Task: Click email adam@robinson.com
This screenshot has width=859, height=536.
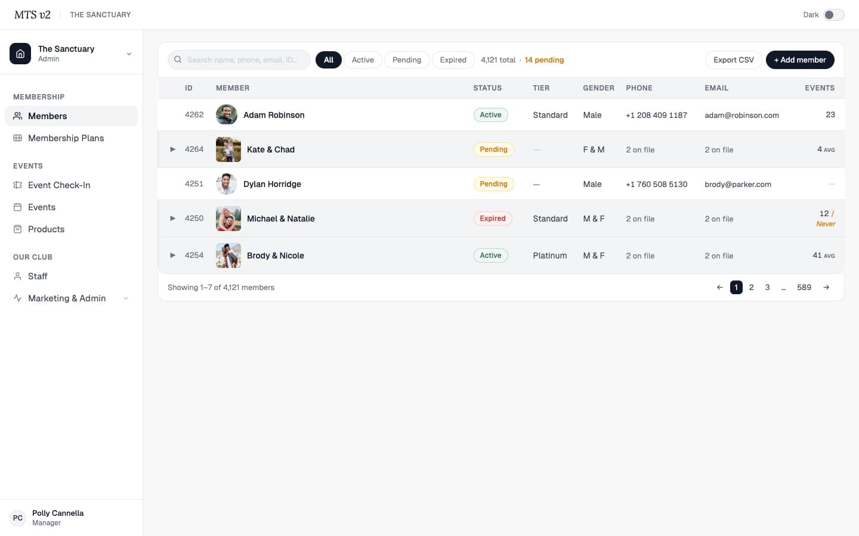Action: [741, 116]
